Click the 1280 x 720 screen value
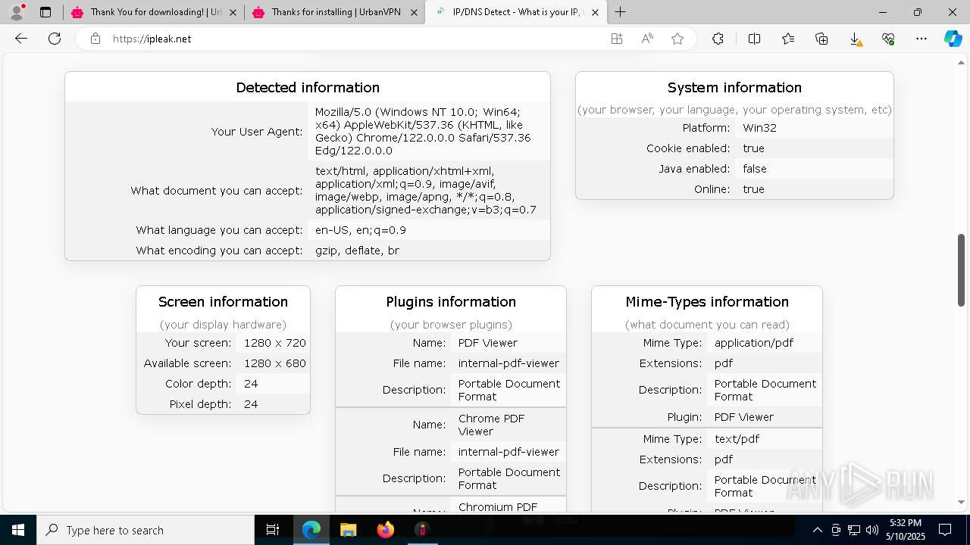The image size is (970, 545). (x=275, y=343)
